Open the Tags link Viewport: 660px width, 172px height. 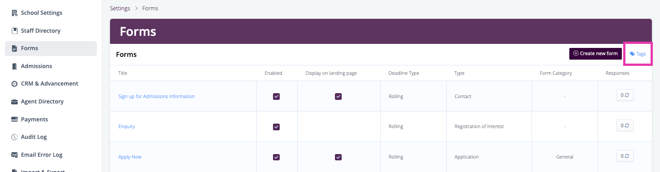click(638, 54)
